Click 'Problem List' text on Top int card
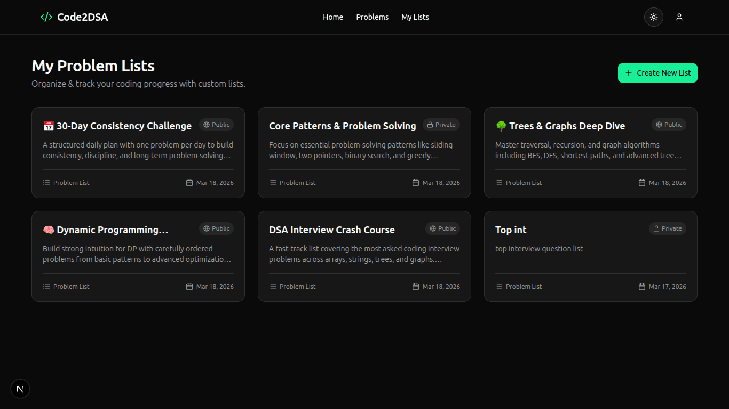729x409 pixels. 524,287
